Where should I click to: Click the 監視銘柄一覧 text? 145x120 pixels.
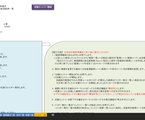[x=7, y=9]
